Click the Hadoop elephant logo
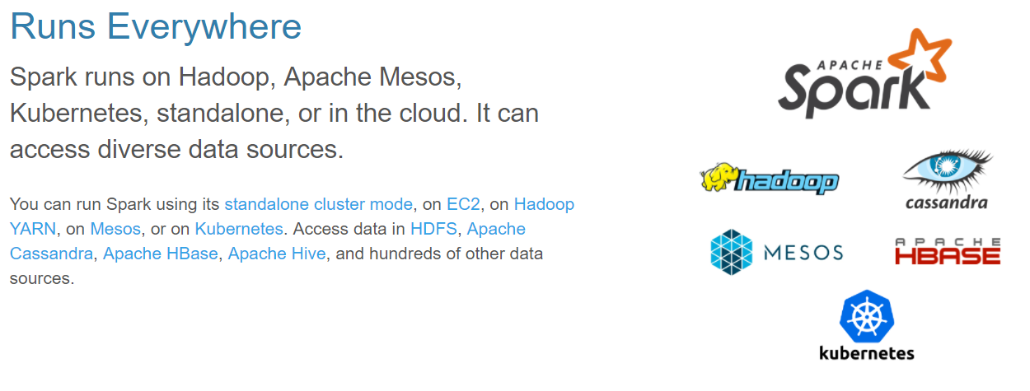 click(769, 178)
